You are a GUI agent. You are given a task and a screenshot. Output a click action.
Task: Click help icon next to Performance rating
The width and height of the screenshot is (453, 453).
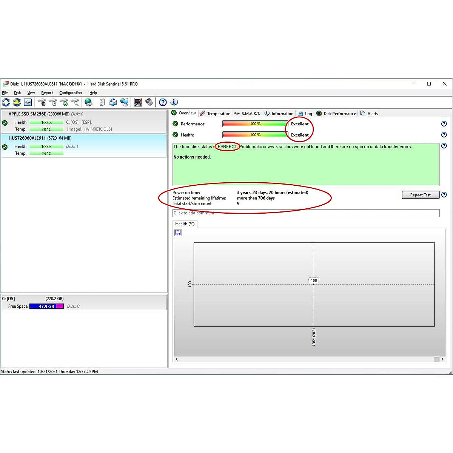[x=444, y=124]
